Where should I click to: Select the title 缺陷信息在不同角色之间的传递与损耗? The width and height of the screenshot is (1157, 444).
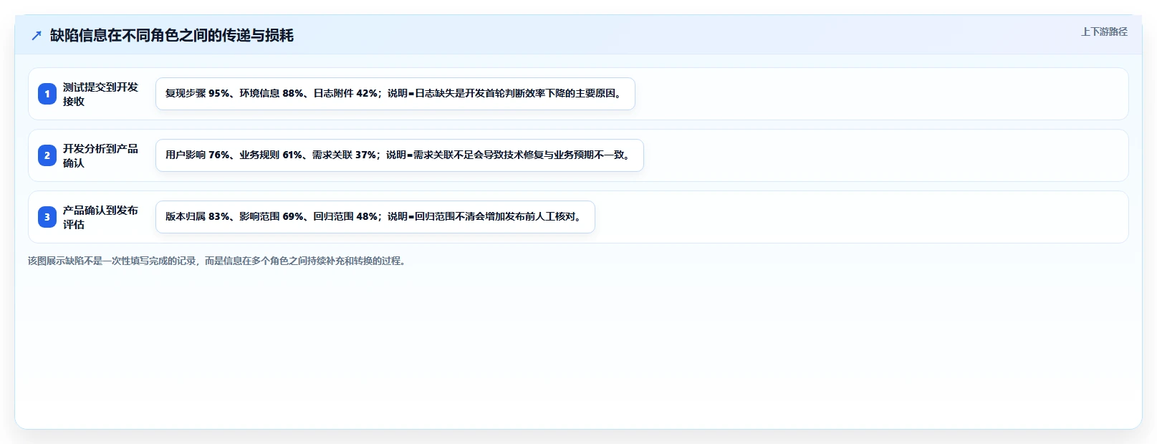coord(172,35)
